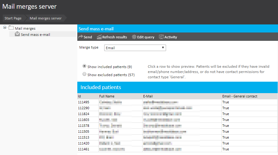Select Show excluded patients radio button
Screen dimensions: 278x155
tap(84, 74)
